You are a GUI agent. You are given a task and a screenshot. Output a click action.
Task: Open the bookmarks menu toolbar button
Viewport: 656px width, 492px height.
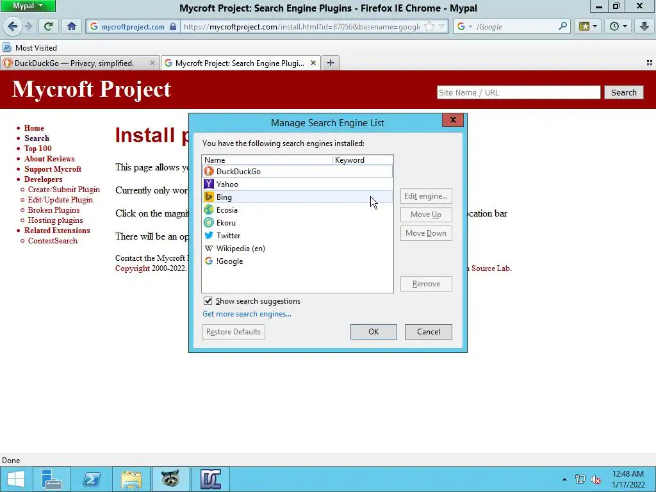pyautogui.click(x=588, y=27)
